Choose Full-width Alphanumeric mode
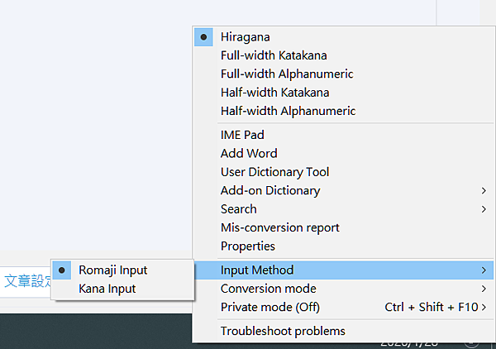This screenshot has height=349, width=496. coord(288,74)
